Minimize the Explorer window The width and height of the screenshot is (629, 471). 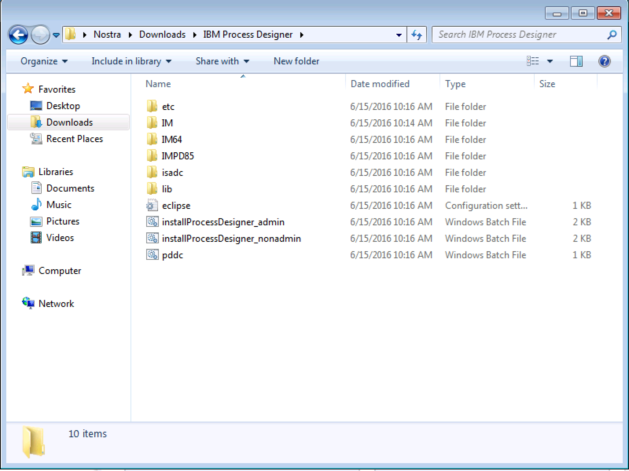pos(557,14)
